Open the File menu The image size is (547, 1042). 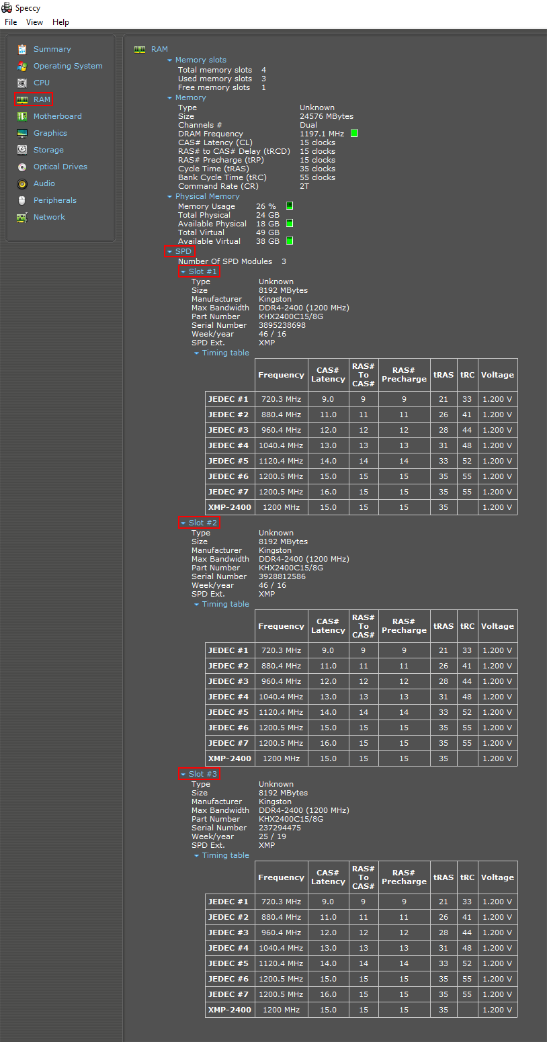pos(11,22)
